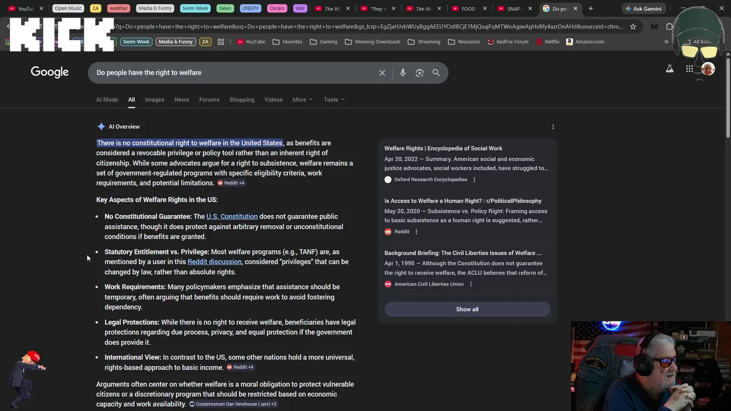The width and height of the screenshot is (731, 411).
Task: Open options for American Civil Liberties Union source
Action: (x=471, y=284)
